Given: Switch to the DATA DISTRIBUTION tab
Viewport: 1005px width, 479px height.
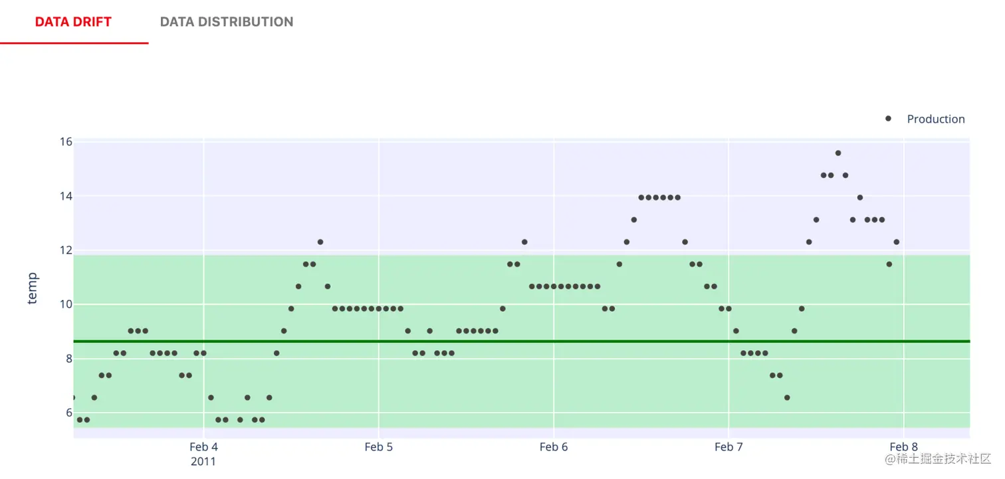Looking at the screenshot, I should [226, 22].
